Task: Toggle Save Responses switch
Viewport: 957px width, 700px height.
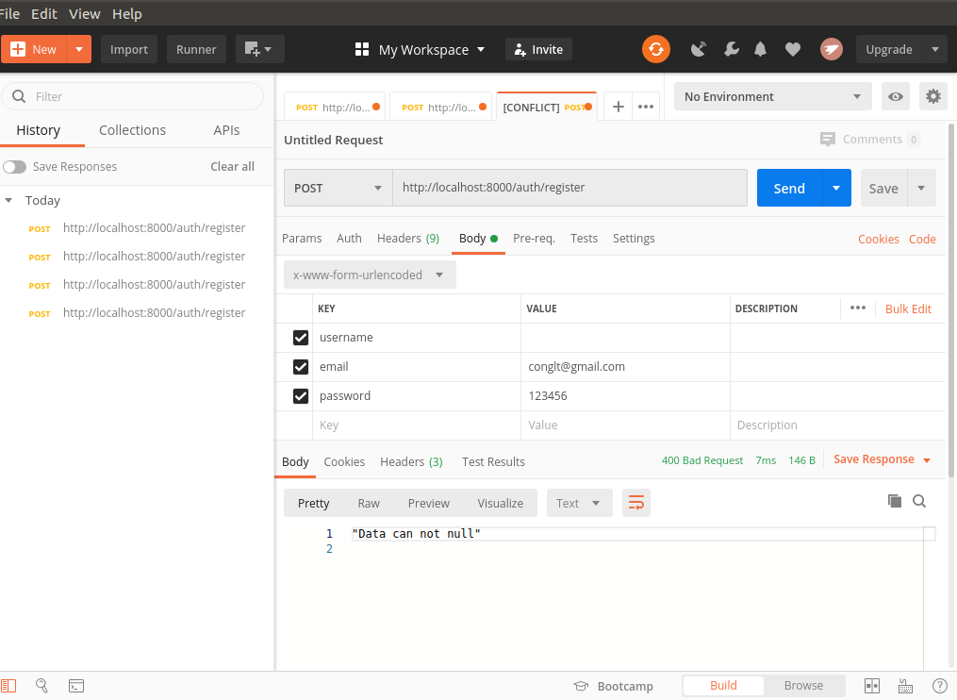Action: click(x=15, y=167)
